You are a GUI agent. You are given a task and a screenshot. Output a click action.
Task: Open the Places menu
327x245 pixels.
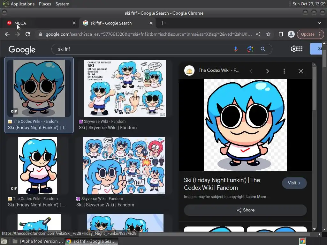coord(45,4)
